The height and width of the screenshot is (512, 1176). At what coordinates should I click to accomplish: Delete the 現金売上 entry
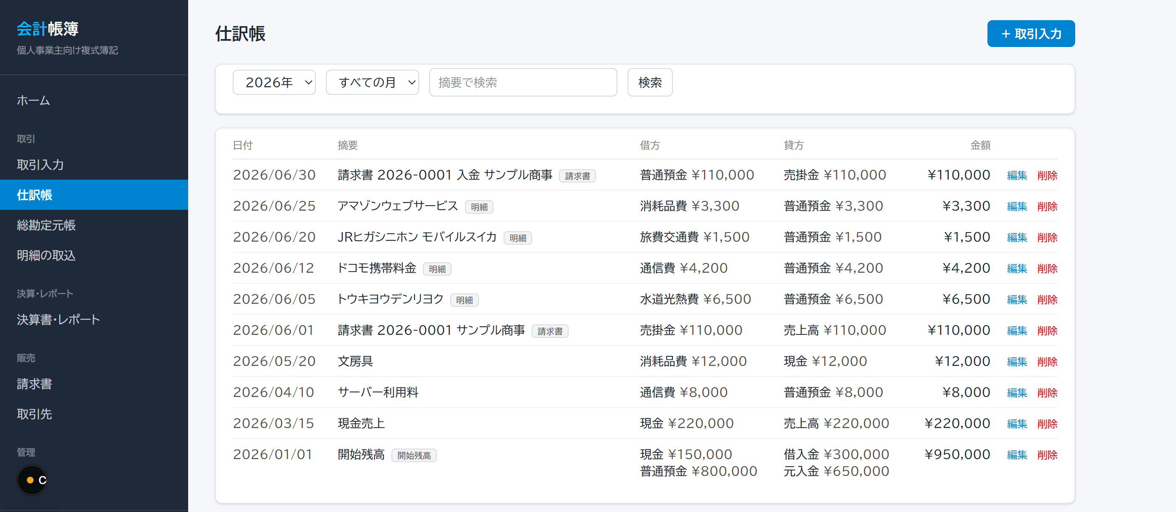coord(1047,423)
